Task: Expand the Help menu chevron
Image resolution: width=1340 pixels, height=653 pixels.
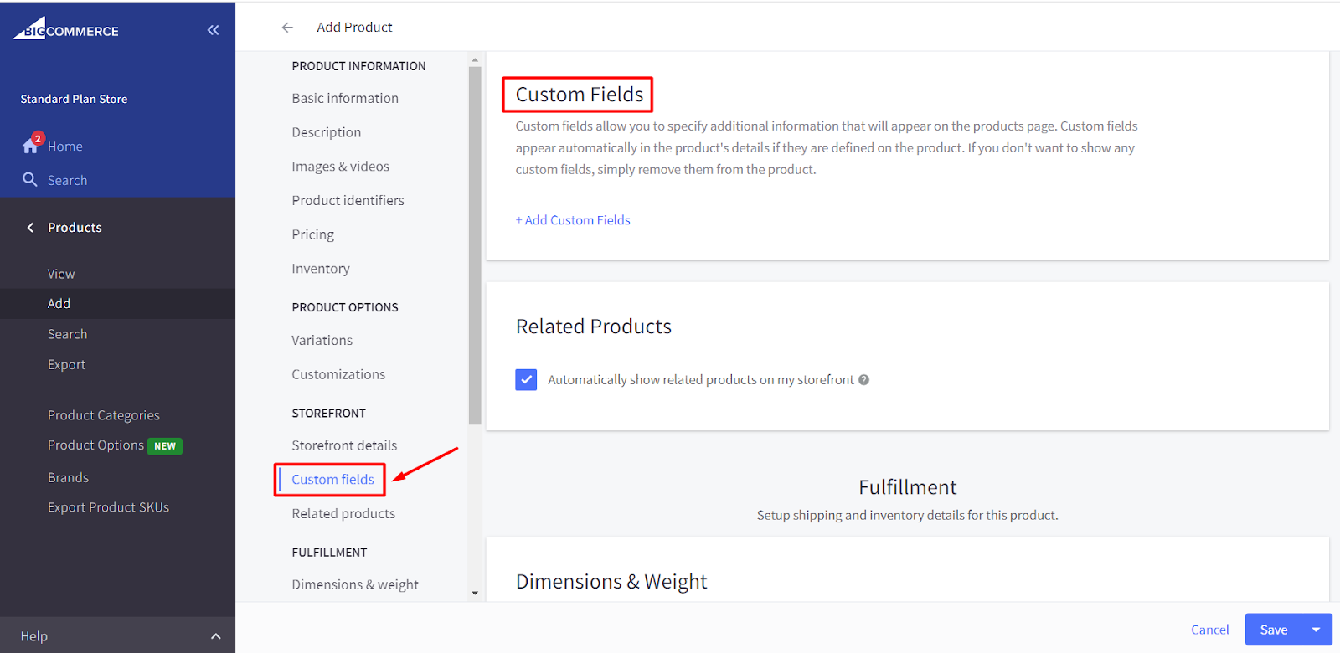Action: 216,636
